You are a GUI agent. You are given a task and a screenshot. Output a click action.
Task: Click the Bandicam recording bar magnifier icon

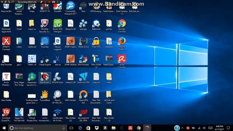[9, 2]
